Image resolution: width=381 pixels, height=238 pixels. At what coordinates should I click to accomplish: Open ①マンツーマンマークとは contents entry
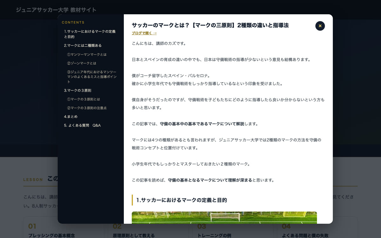(87, 55)
